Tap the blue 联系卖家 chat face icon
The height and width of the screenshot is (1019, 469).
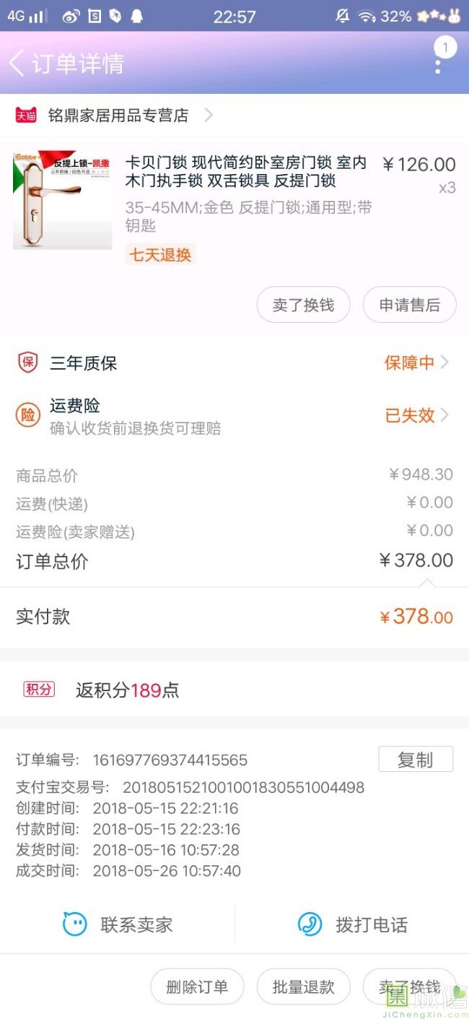pyautogui.click(x=74, y=924)
